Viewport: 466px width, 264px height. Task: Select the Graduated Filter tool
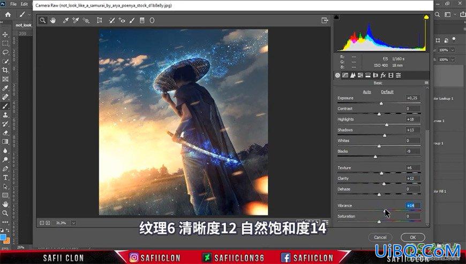(x=142, y=20)
